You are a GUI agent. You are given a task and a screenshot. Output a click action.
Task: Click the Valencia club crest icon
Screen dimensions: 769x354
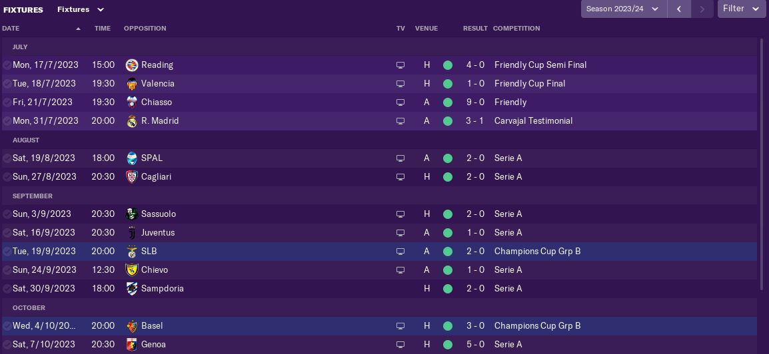132,84
